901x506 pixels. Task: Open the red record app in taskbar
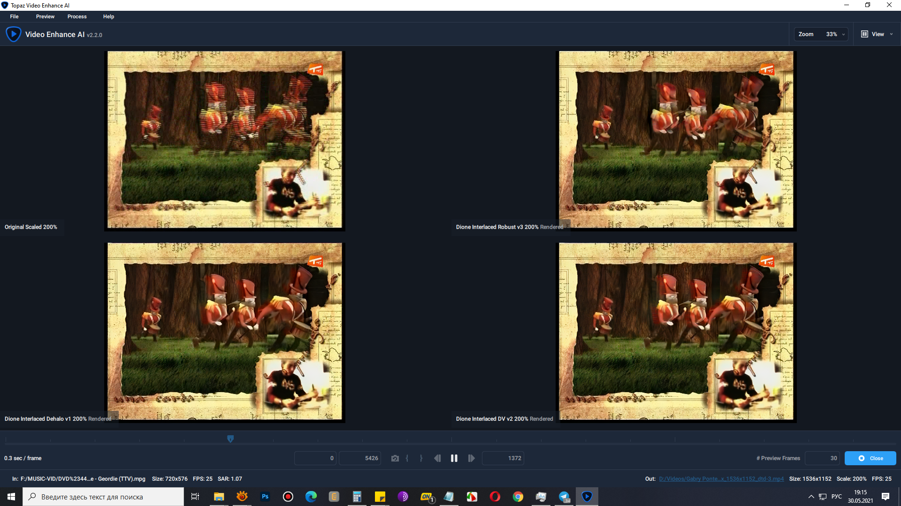click(x=288, y=497)
